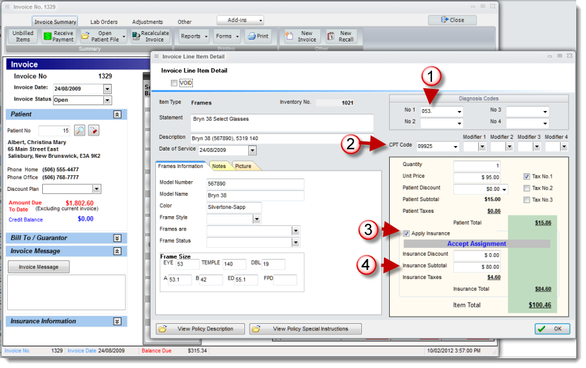Open the Modifier 4 dropdown
Viewport: 586px width, 368px height.
(x=564, y=147)
